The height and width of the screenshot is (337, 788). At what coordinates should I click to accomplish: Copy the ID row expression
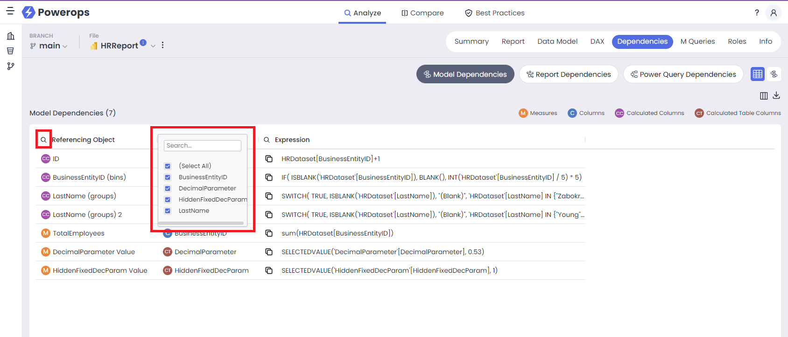269,159
